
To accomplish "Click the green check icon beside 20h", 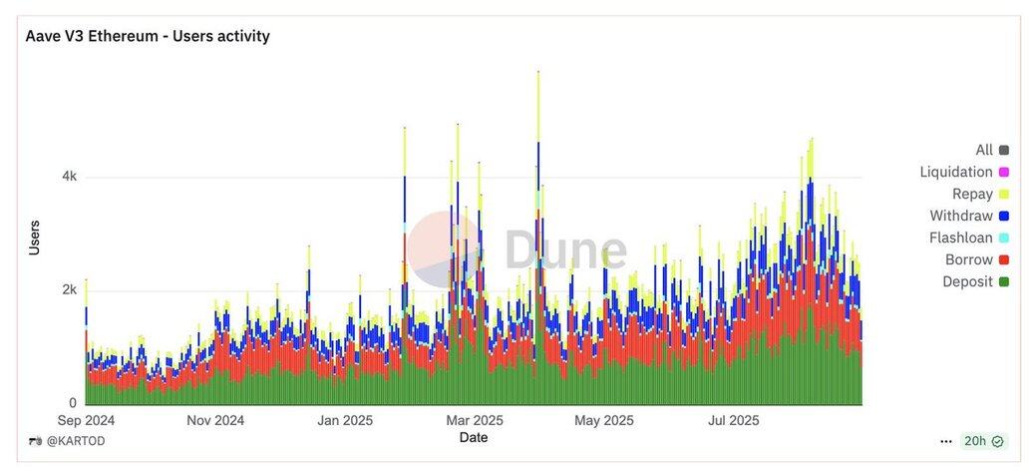I will click(x=997, y=441).
